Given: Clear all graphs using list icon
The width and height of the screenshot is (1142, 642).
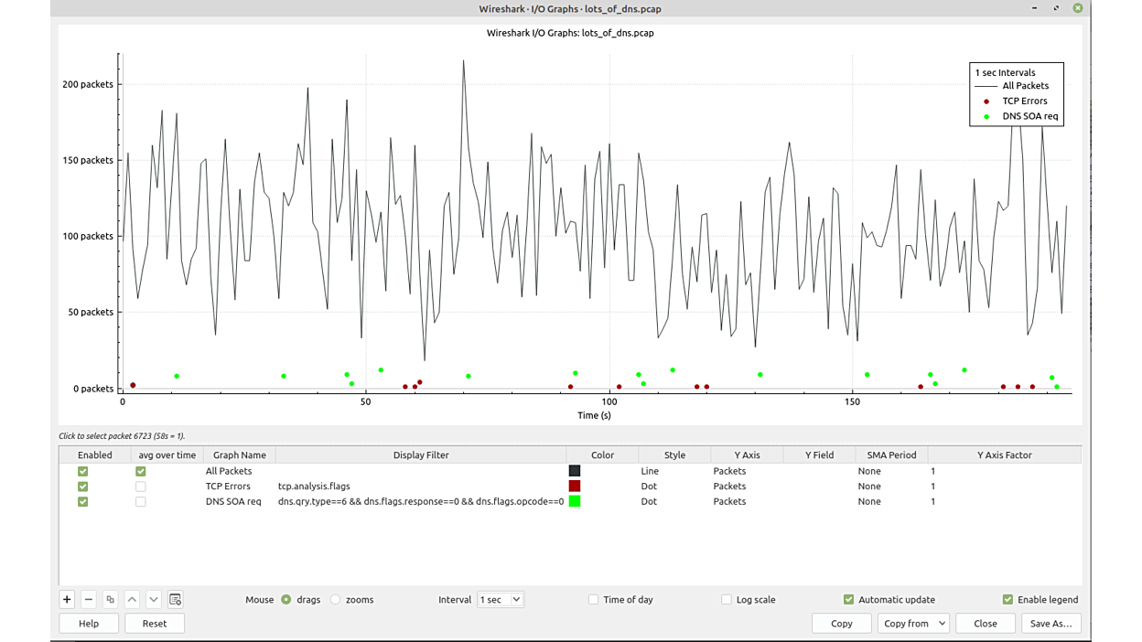Looking at the screenshot, I should (x=175, y=600).
